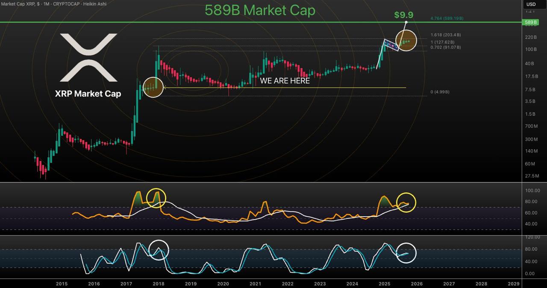The height and width of the screenshot is (288, 547).
Task: Click the '$9.9' price target label
Action: tap(403, 15)
